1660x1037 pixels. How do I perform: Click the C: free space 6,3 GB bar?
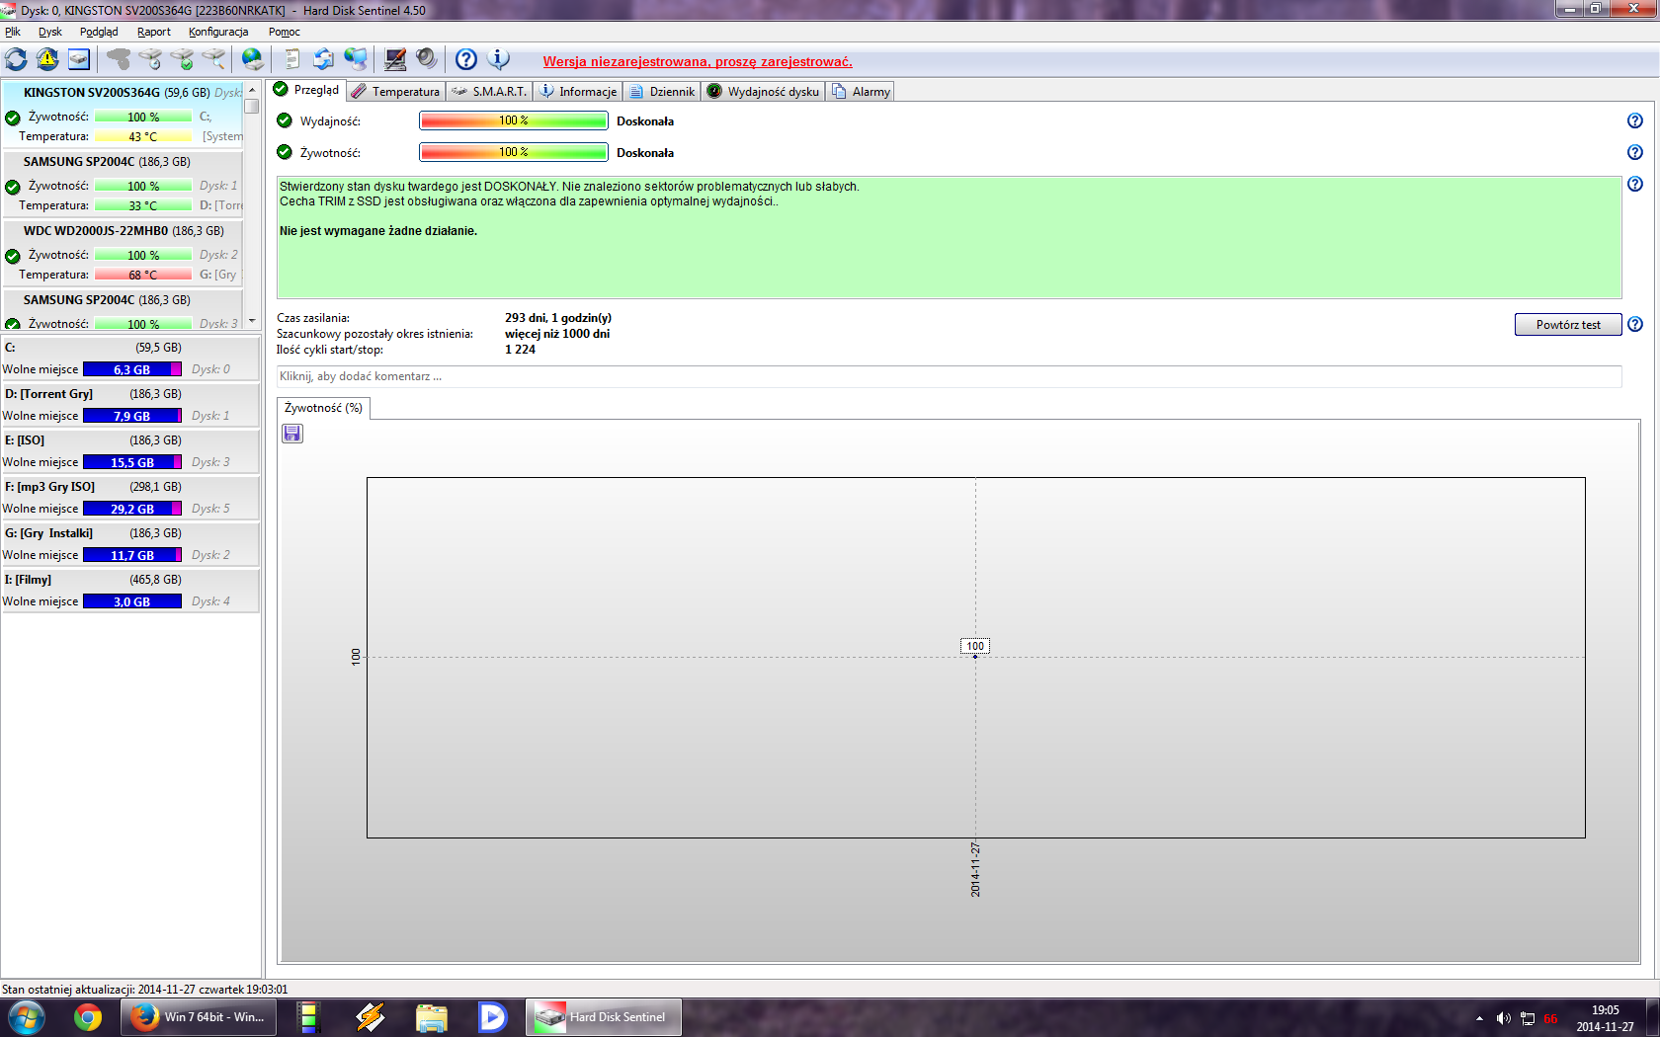coord(132,369)
